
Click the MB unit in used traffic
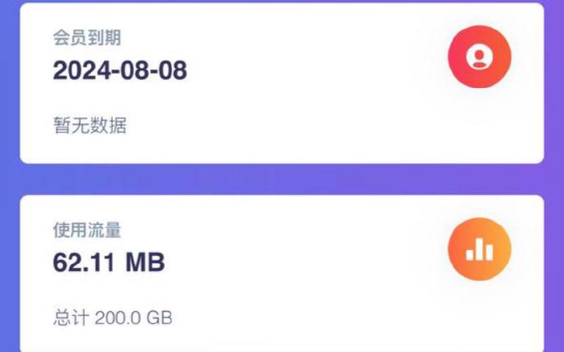tap(145, 262)
